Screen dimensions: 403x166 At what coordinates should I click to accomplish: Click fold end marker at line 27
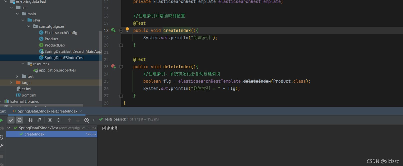pos(121,96)
